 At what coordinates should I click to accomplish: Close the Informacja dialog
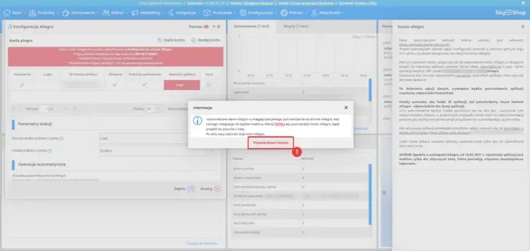[x=346, y=107]
